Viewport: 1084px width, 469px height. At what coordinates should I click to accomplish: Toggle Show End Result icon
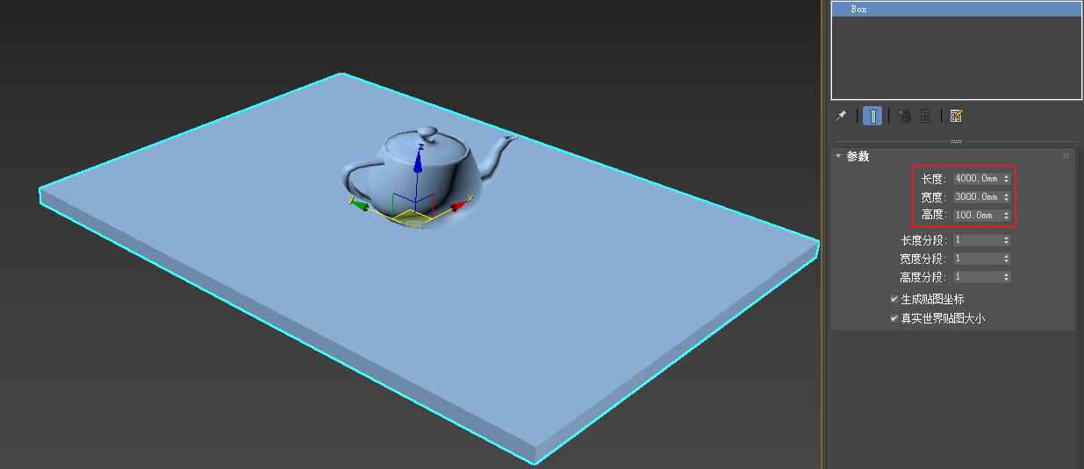pos(872,116)
